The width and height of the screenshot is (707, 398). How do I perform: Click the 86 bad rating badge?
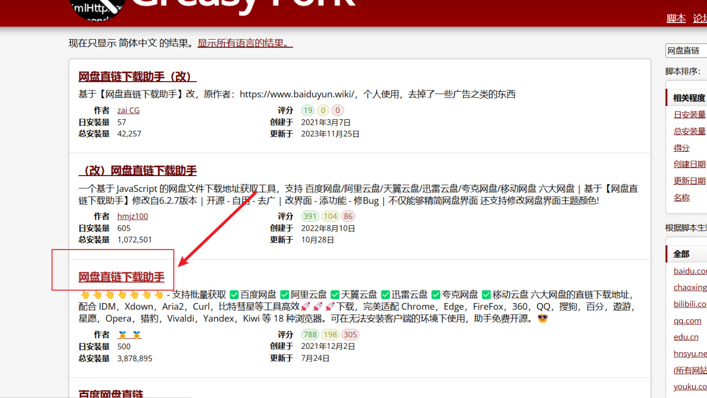tap(348, 216)
